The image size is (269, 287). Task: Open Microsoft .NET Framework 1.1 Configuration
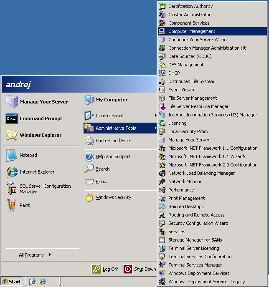click(212, 148)
